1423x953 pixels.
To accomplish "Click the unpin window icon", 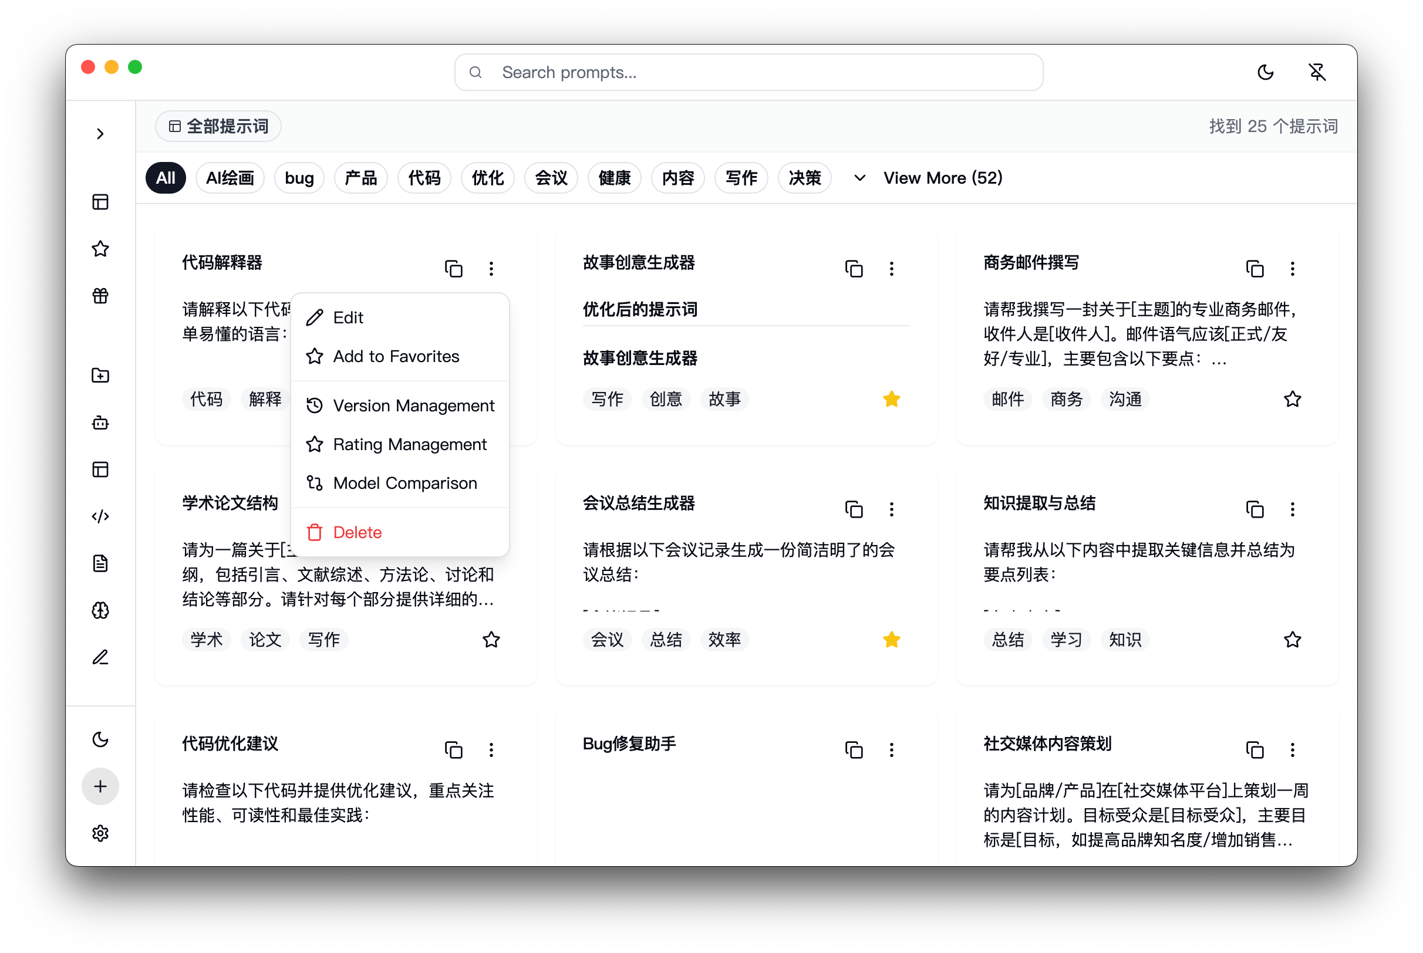I will [x=1317, y=72].
